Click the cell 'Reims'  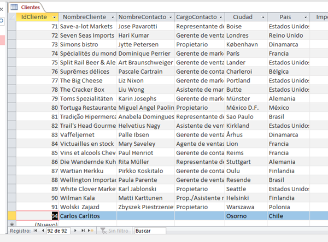(x=246, y=152)
